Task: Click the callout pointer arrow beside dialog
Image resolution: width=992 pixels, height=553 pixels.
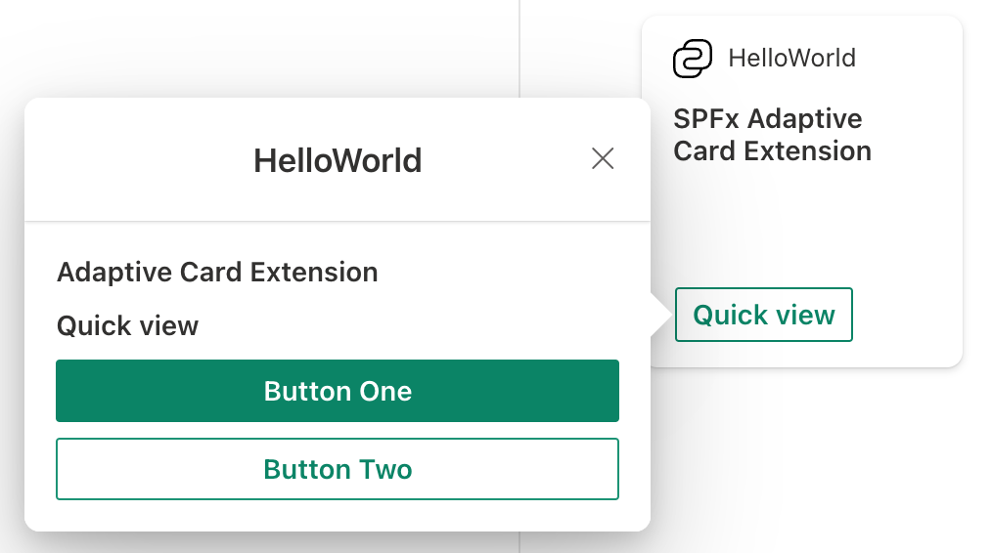Action: click(661, 316)
